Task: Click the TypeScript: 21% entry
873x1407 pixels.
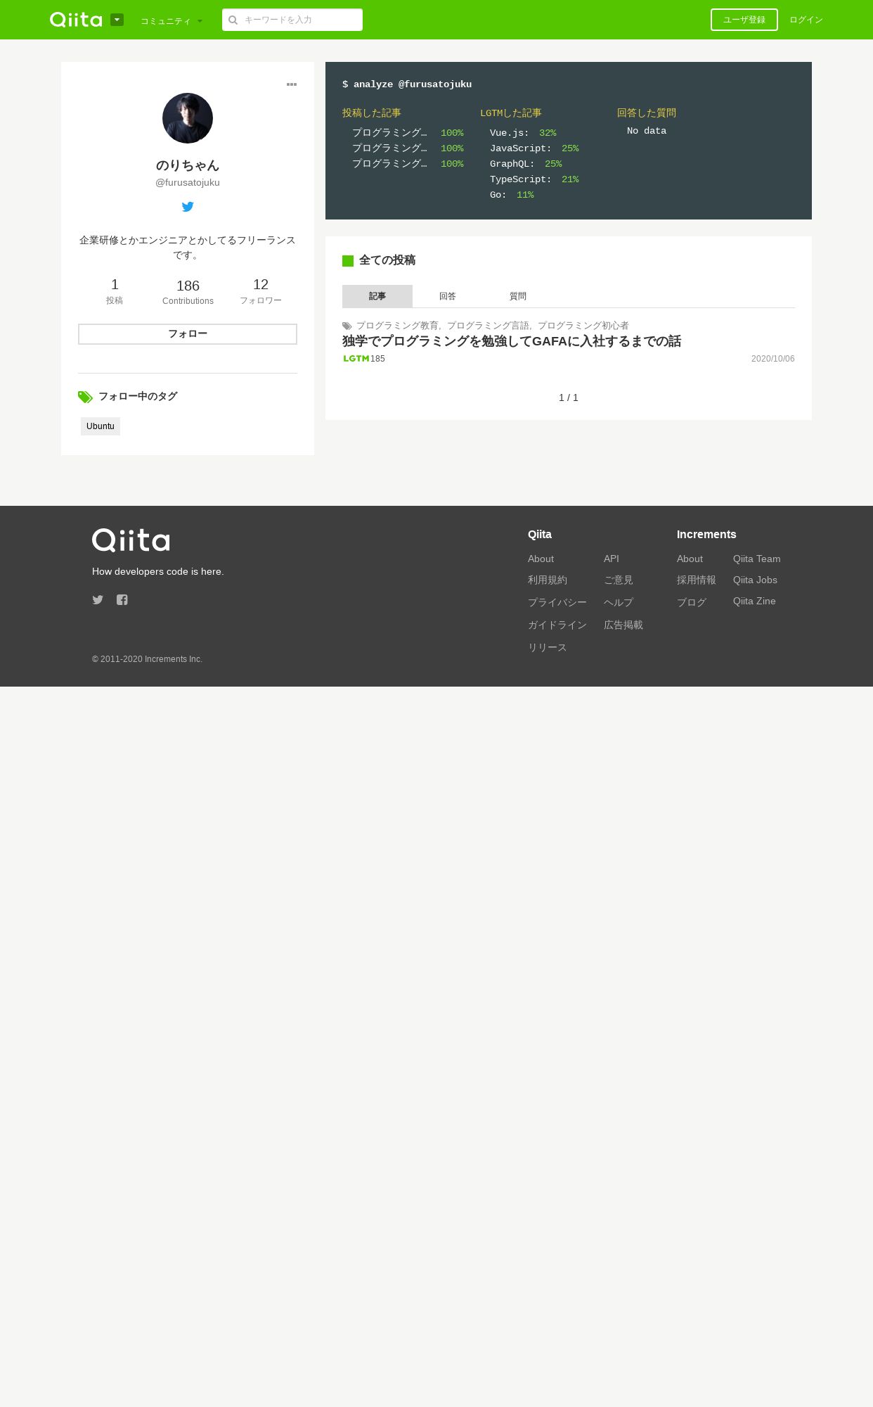Action: point(534,179)
